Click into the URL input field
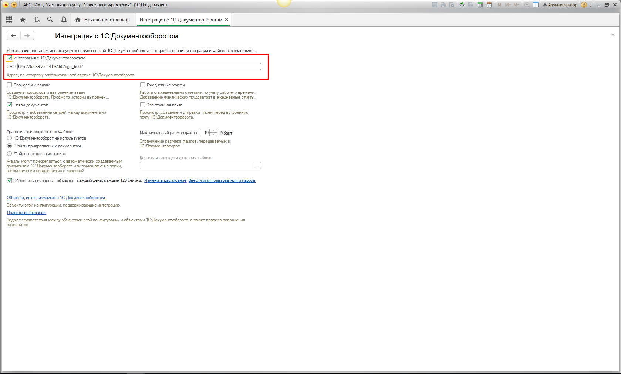Viewport: 621px width, 374px height. click(139, 67)
